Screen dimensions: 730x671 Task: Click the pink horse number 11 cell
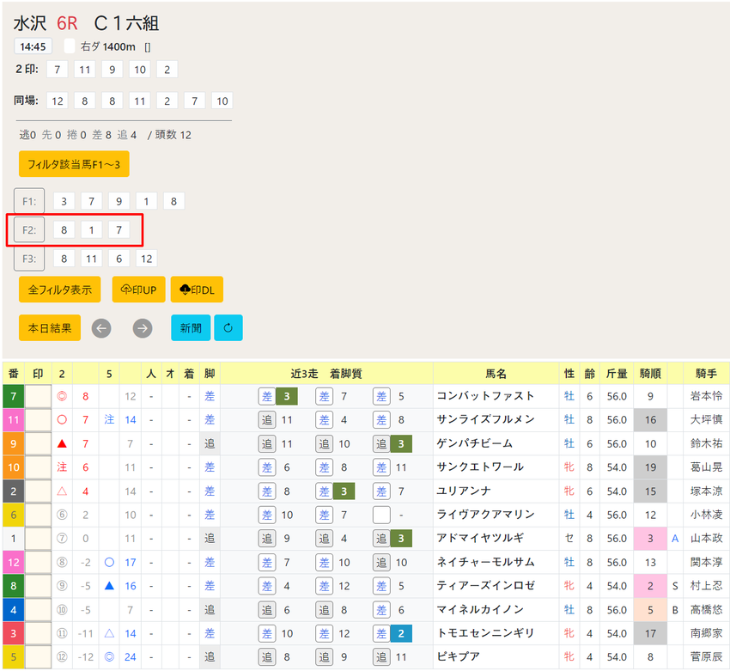coord(14,420)
